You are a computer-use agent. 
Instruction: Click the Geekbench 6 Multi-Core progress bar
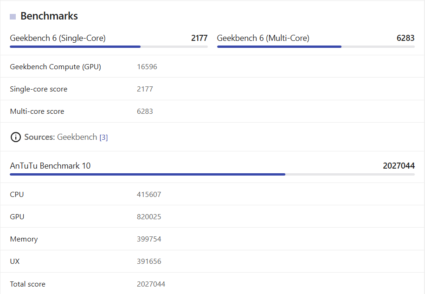tap(316, 46)
